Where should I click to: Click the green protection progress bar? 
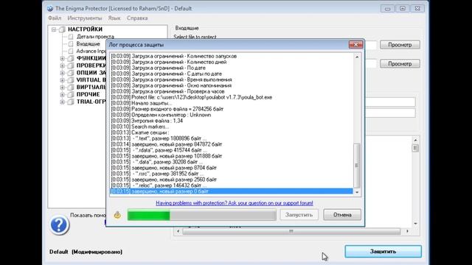pos(201,215)
